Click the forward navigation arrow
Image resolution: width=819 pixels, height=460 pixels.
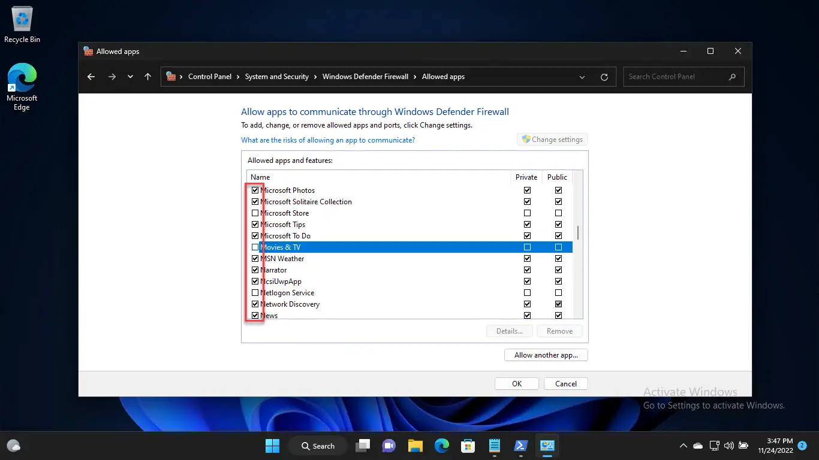coord(112,77)
